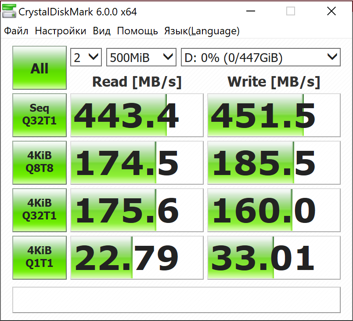Open the Помощь menu
Image resolution: width=353 pixels, height=321 pixels.
(137, 31)
